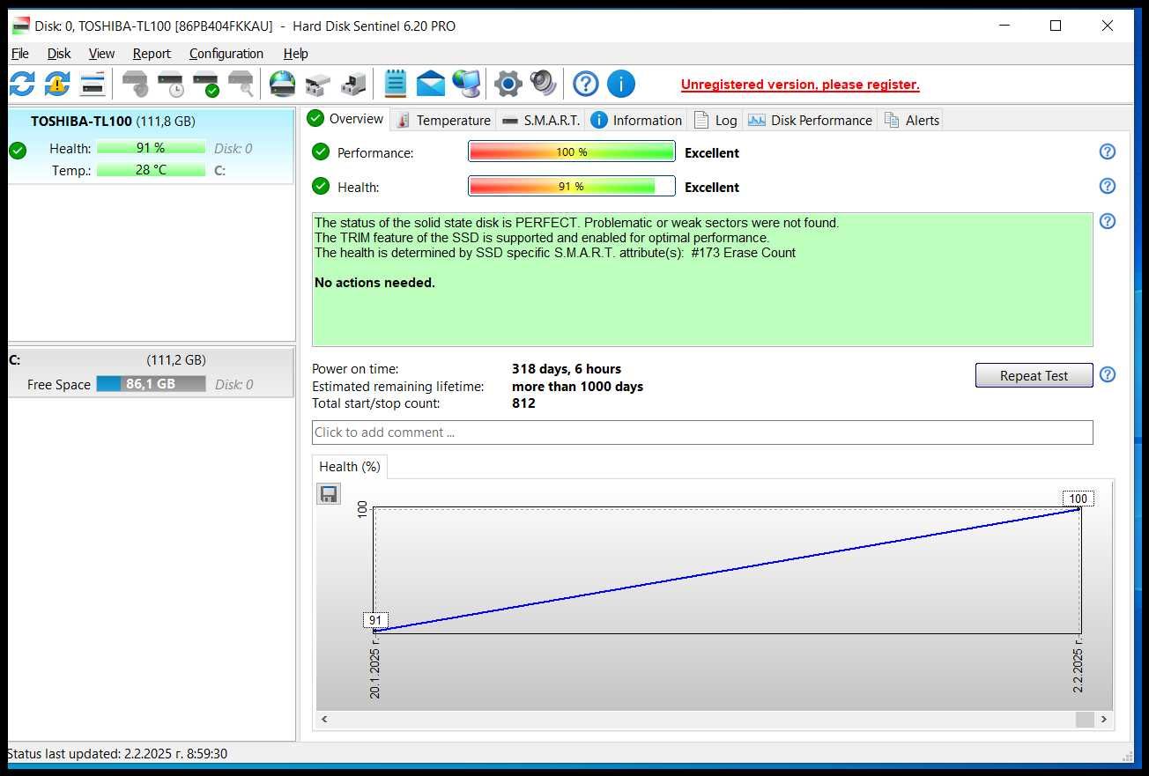Image resolution: width=1149 pixels, height=776 pixels.
Task: Click help icon beside Performance row
Action: (1108, 152)
